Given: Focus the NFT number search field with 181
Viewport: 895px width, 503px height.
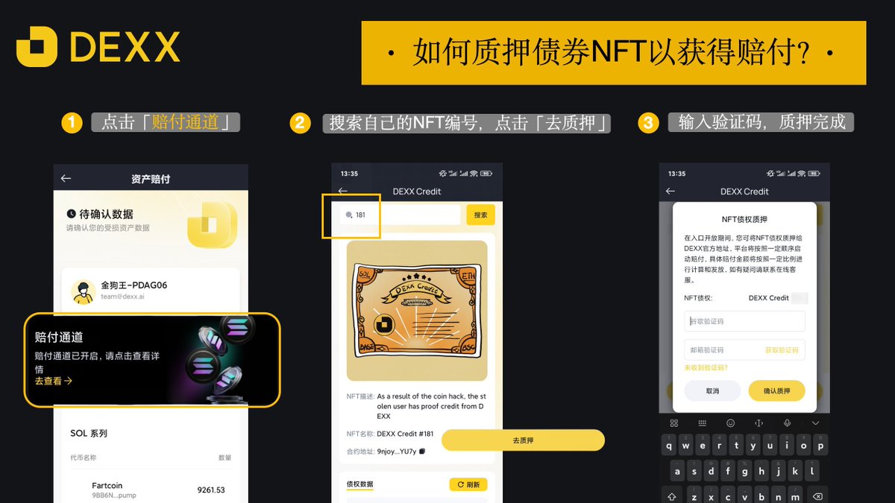Looking at the screenshot, I should tap(398, 215).
